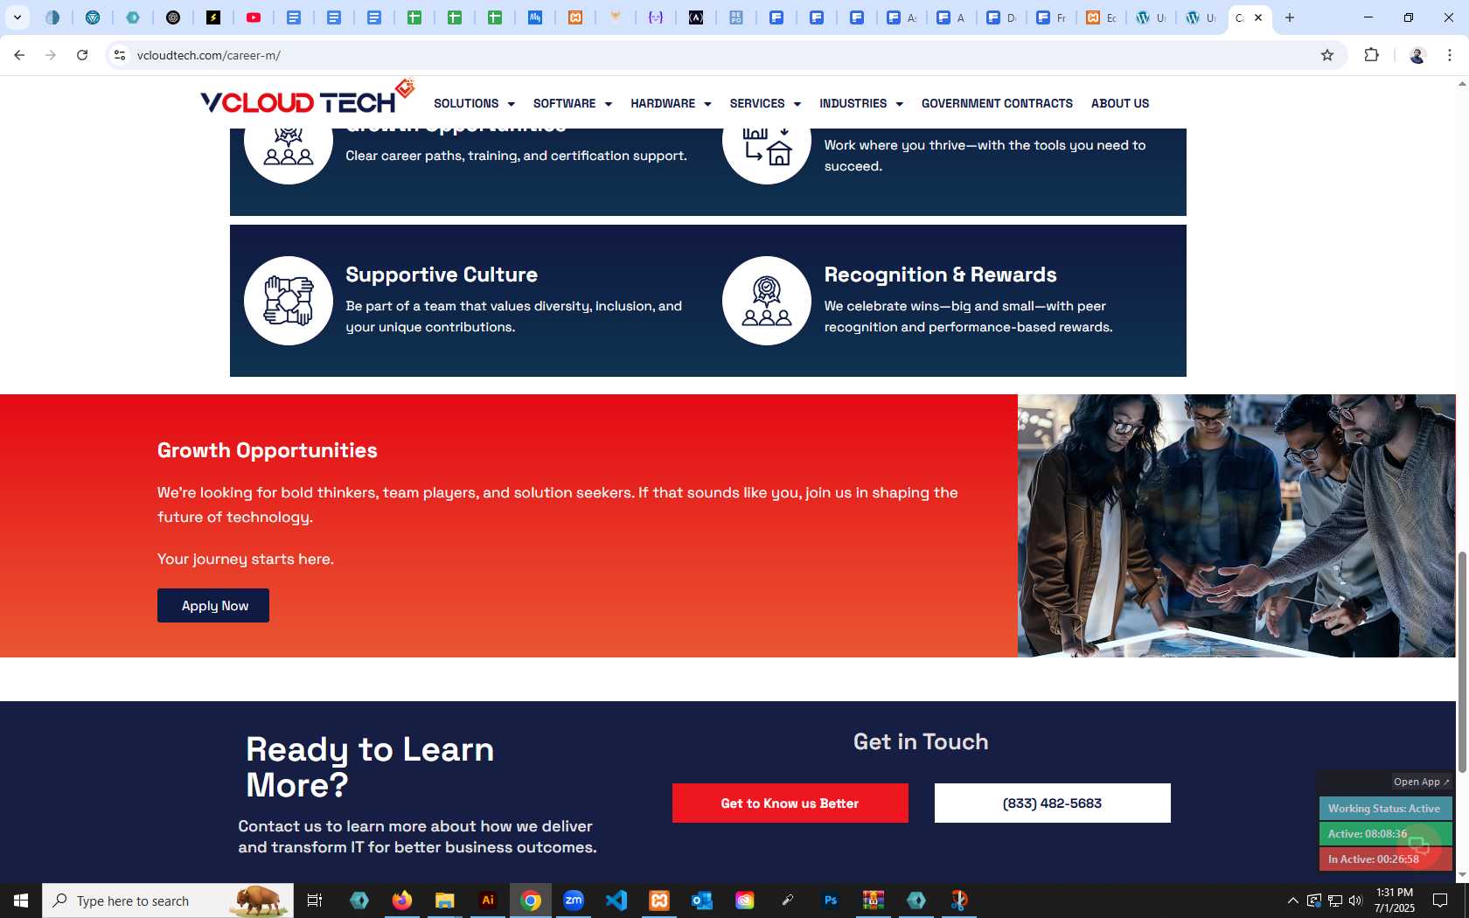Click the Growth Opportunities heading in the red section
1469x918 pixels.
coord(268,450)
